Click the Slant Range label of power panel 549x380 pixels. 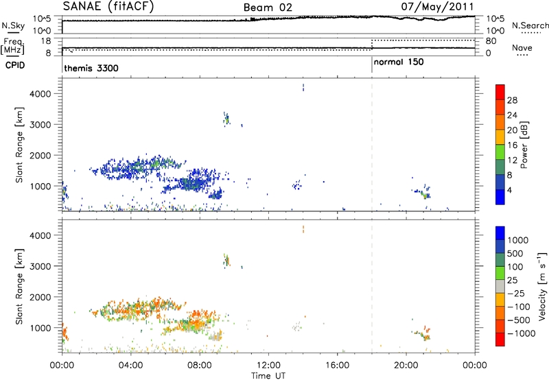pos(19,145)
